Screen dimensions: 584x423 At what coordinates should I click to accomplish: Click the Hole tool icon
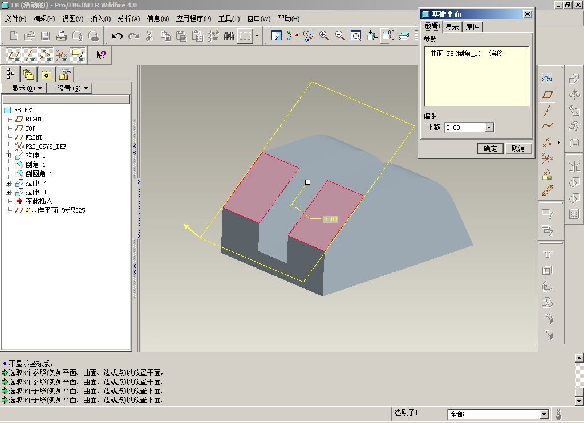547,254
